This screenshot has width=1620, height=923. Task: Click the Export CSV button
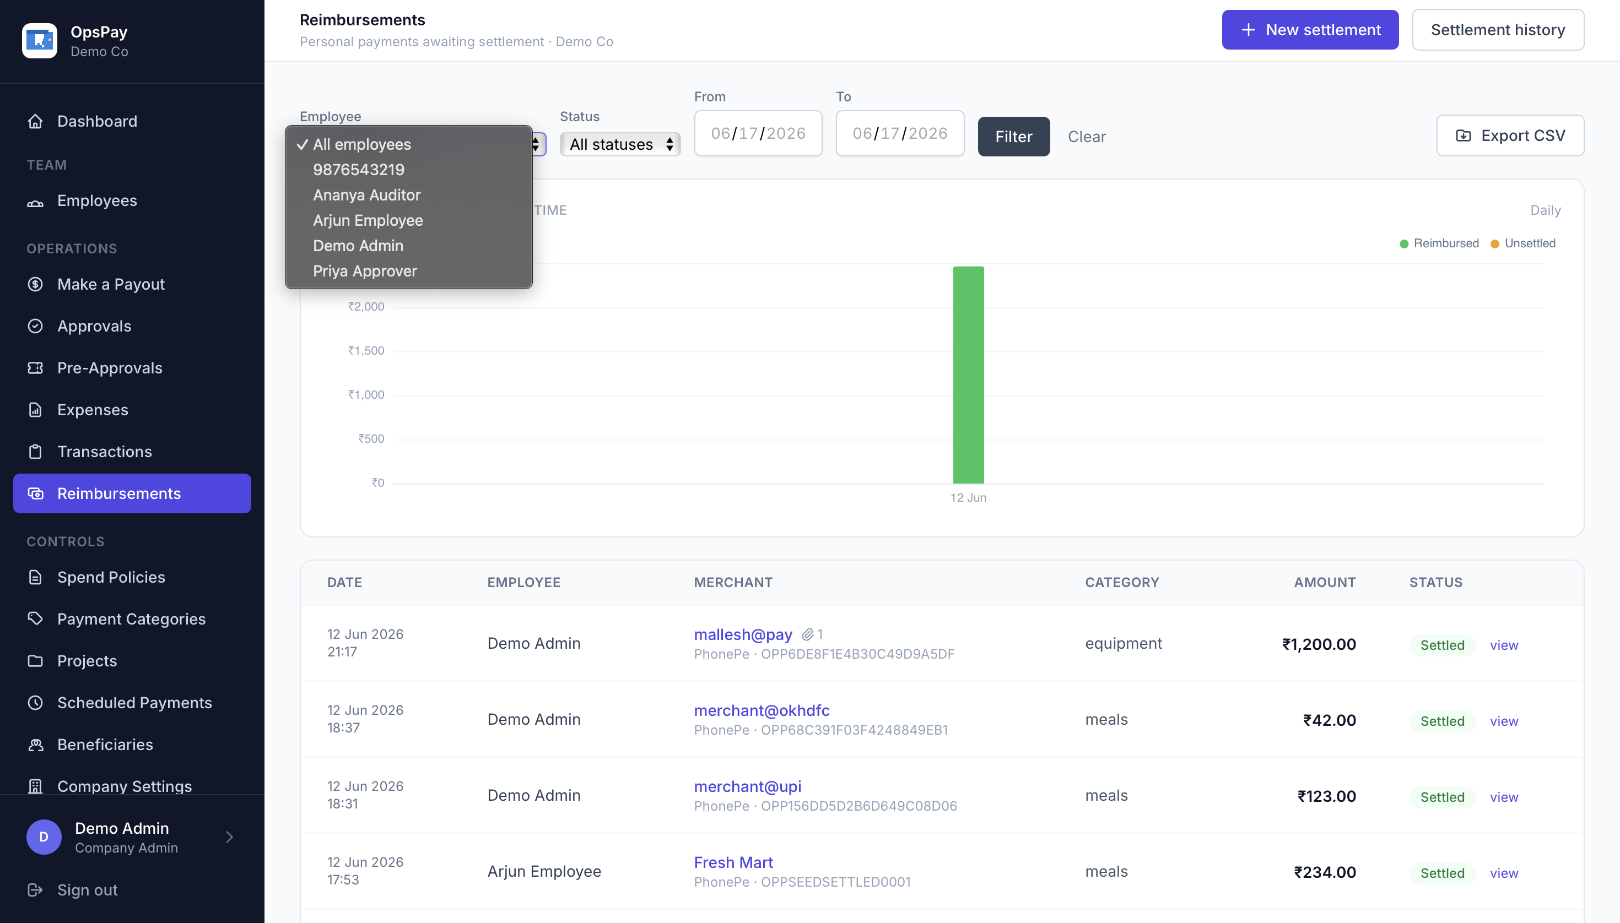[1510, 135]
